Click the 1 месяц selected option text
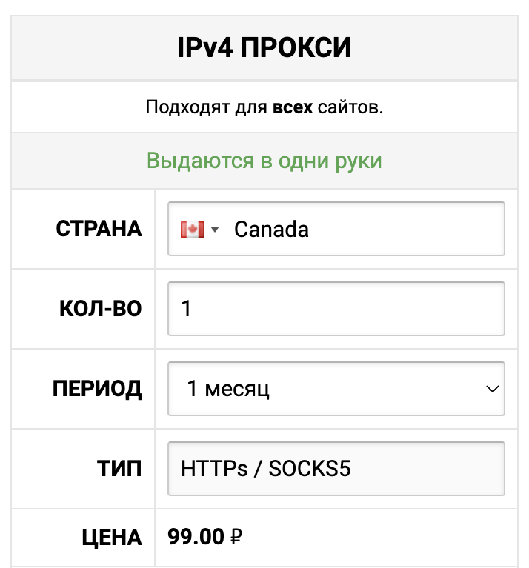The image size is (529, 568). coord(228,389)
